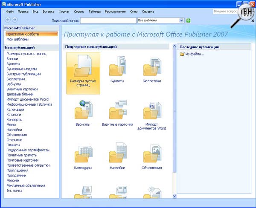The width and height of the screenshot is (256, 208).
Task: Select Визитные карточки in sidebar list
Action: 22,89
